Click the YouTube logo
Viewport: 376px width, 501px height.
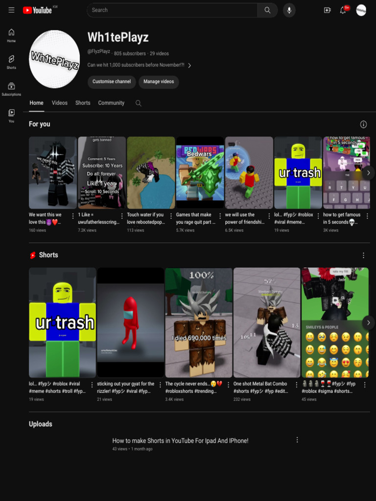[x=37, y=10]
